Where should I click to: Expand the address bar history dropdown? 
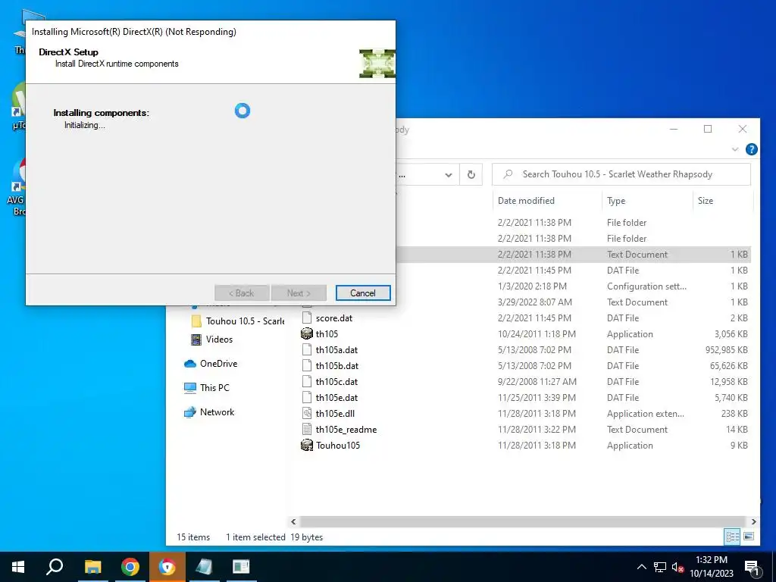click(449, 175)
